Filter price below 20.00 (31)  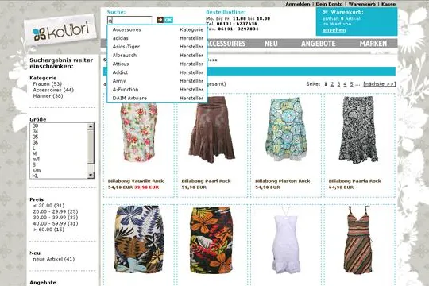[x=48, y=206]
